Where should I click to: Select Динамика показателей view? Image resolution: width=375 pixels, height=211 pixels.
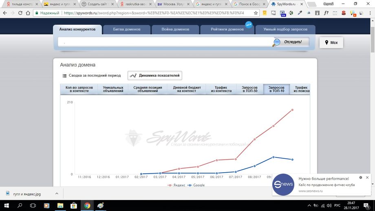tap(155, 76)
